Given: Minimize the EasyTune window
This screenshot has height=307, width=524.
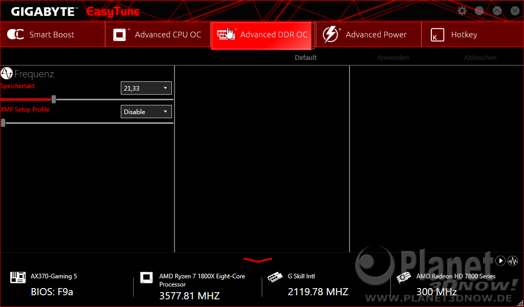Looking at the screenshot, I should click(479, 11).
